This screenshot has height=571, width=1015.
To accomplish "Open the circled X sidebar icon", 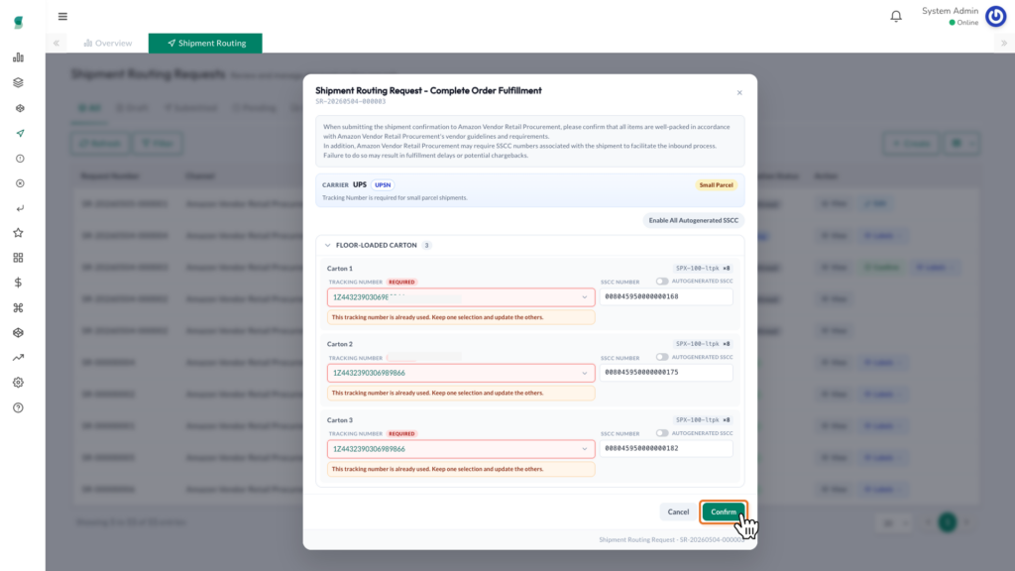I will coord(20,183).
